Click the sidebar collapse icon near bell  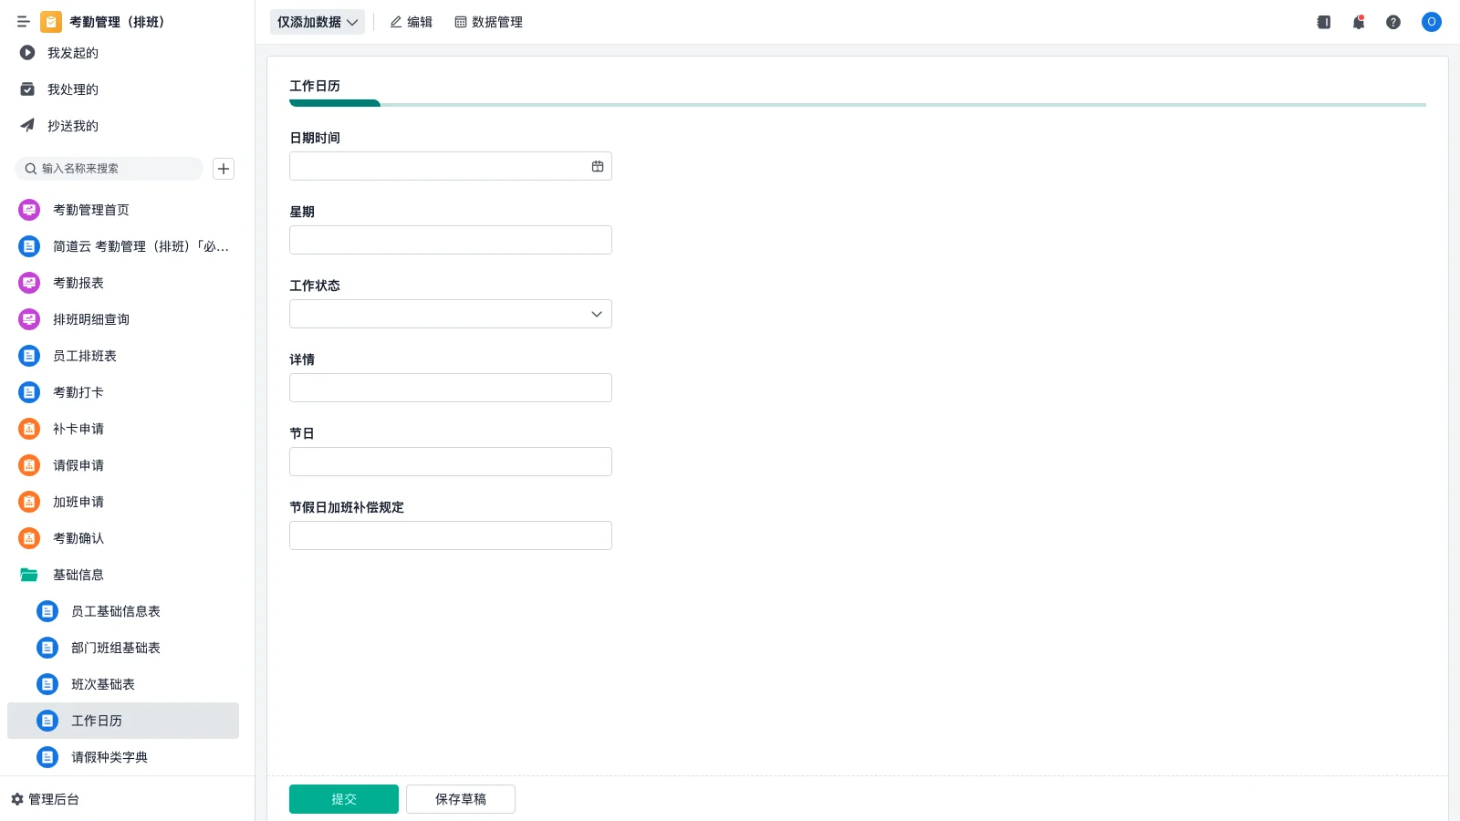1323,22
